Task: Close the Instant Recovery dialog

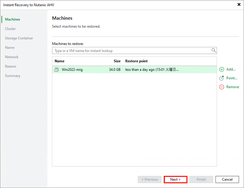Action: [x=239, y=4]
